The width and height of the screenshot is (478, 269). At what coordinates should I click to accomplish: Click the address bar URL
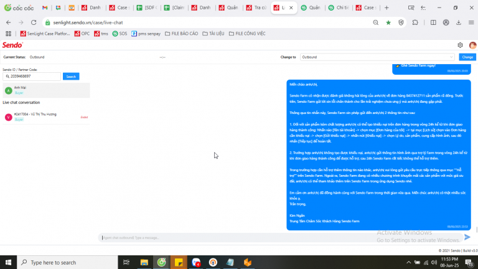[x=88, y=22]
